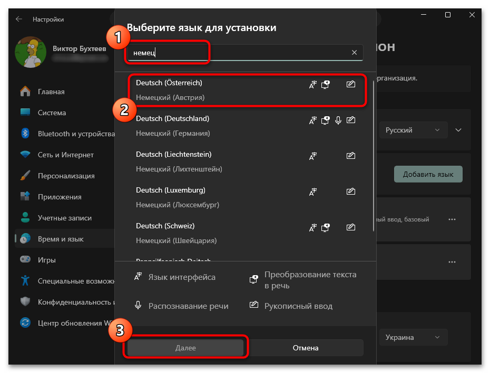Go to Сеть и Интернет settings
The height and width of the screenshot is (373, 490).
(66, 155)
